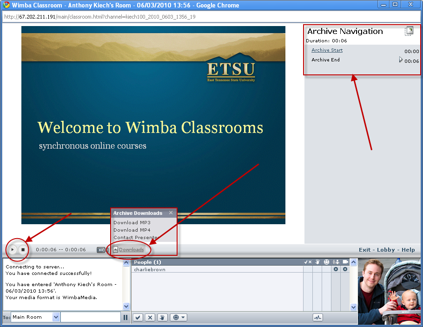
Task: Jump to Archive Start
Action: (327, 50)
